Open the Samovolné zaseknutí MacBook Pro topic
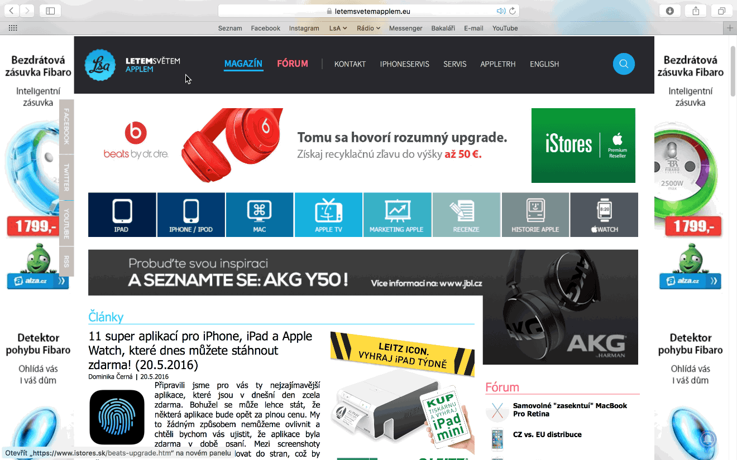737x460 pixels. [570, 410]
